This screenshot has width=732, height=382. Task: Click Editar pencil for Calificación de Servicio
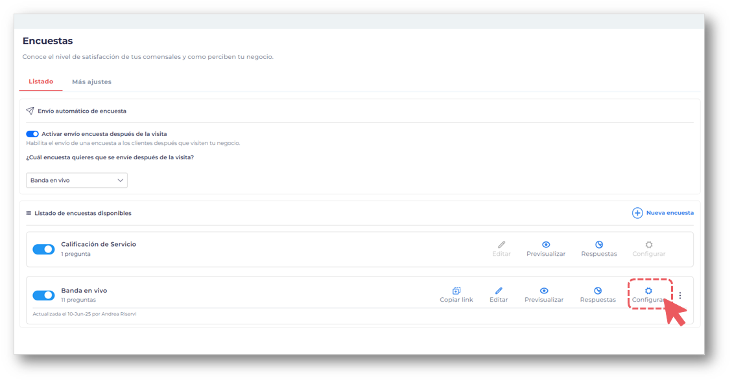(501, 245)
